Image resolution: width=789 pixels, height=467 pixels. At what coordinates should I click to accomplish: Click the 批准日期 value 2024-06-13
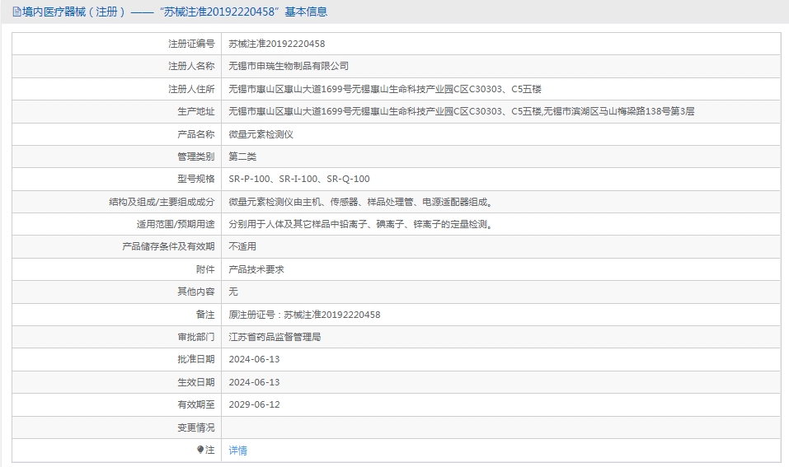[x=254, y=359]
